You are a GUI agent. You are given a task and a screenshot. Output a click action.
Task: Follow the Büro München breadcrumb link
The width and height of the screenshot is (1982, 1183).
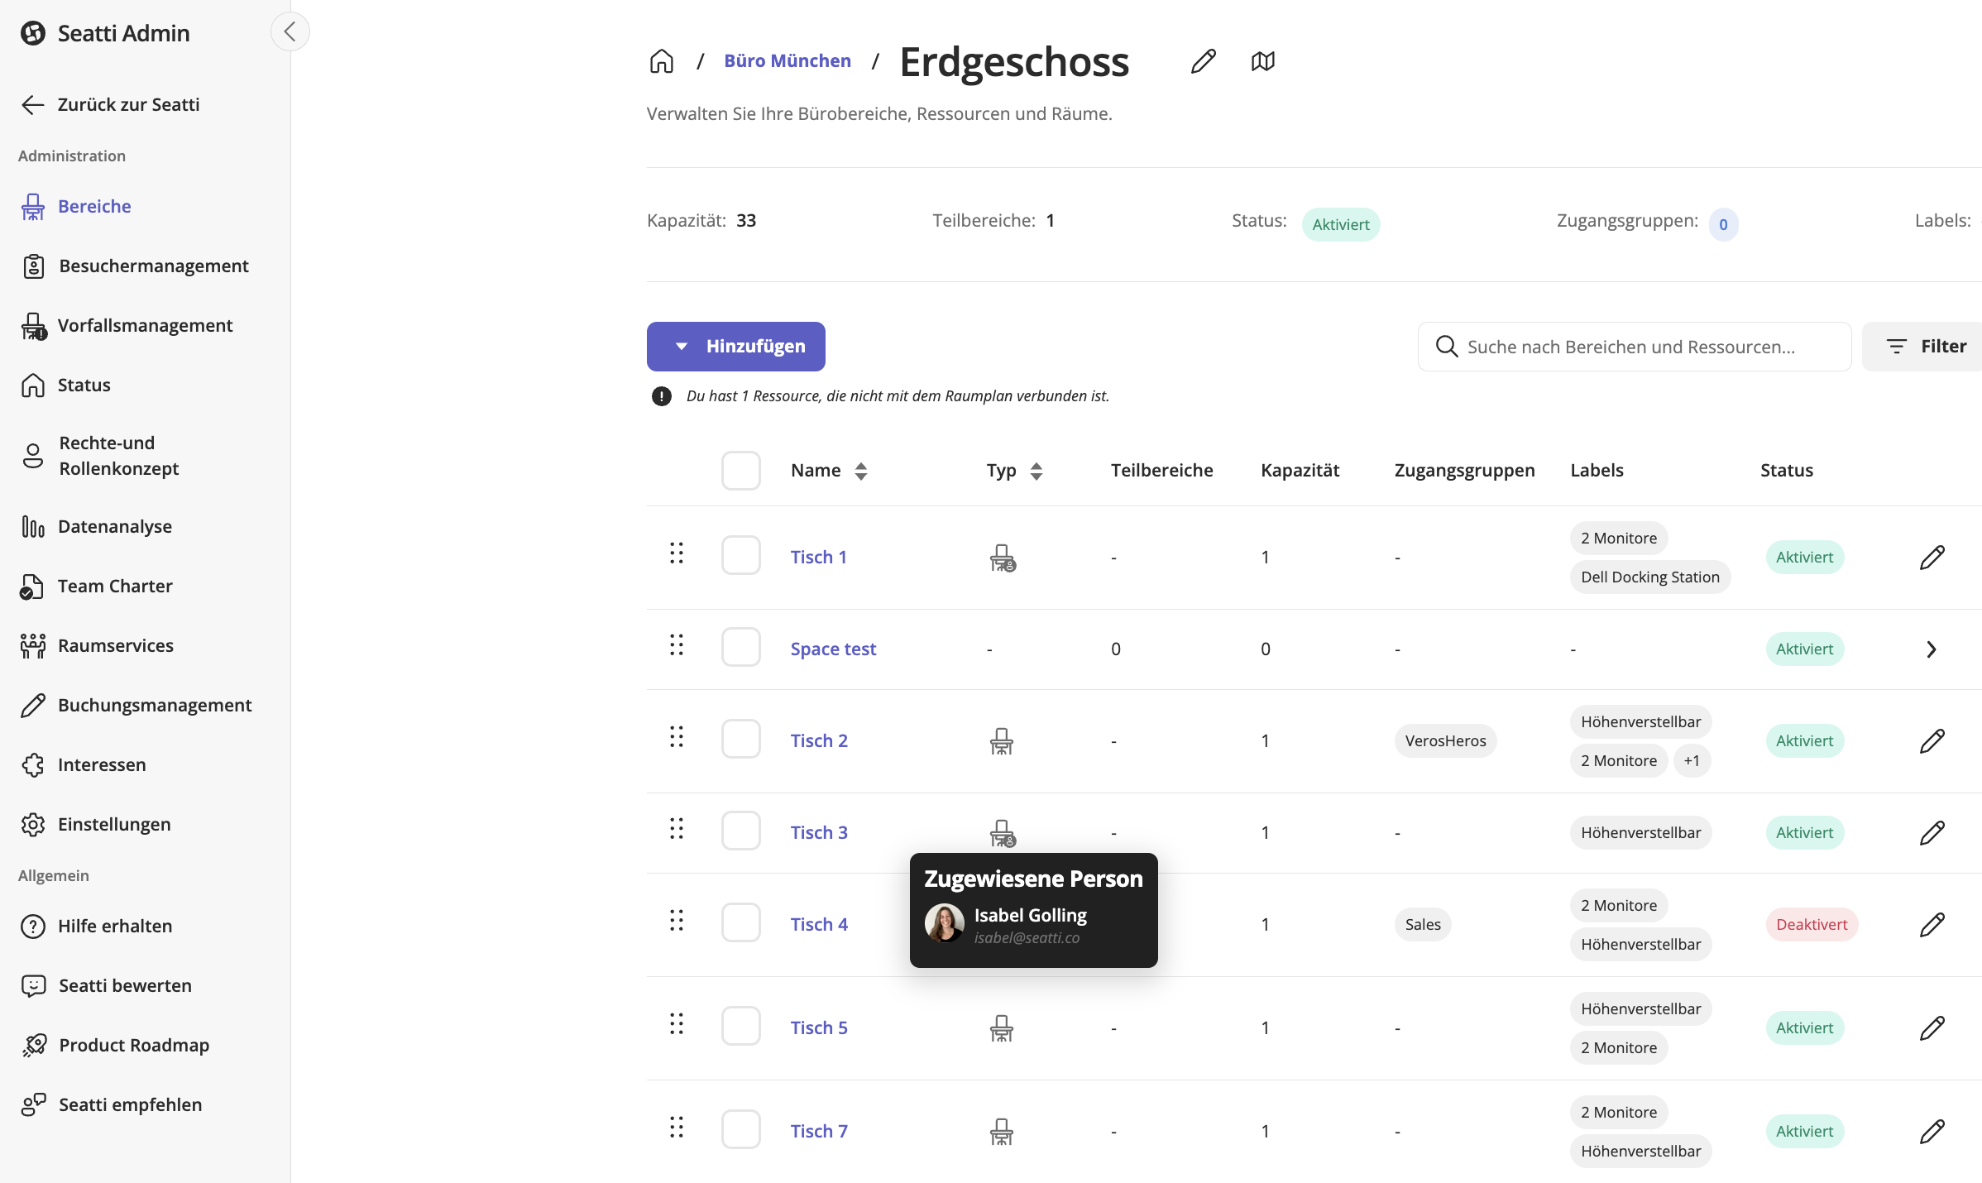[787, 61]
